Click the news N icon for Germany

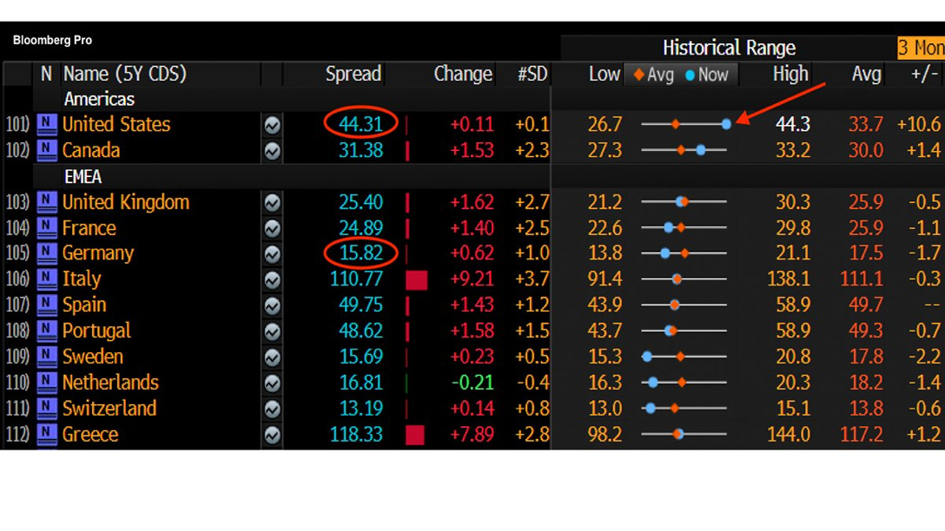(46, 253)
